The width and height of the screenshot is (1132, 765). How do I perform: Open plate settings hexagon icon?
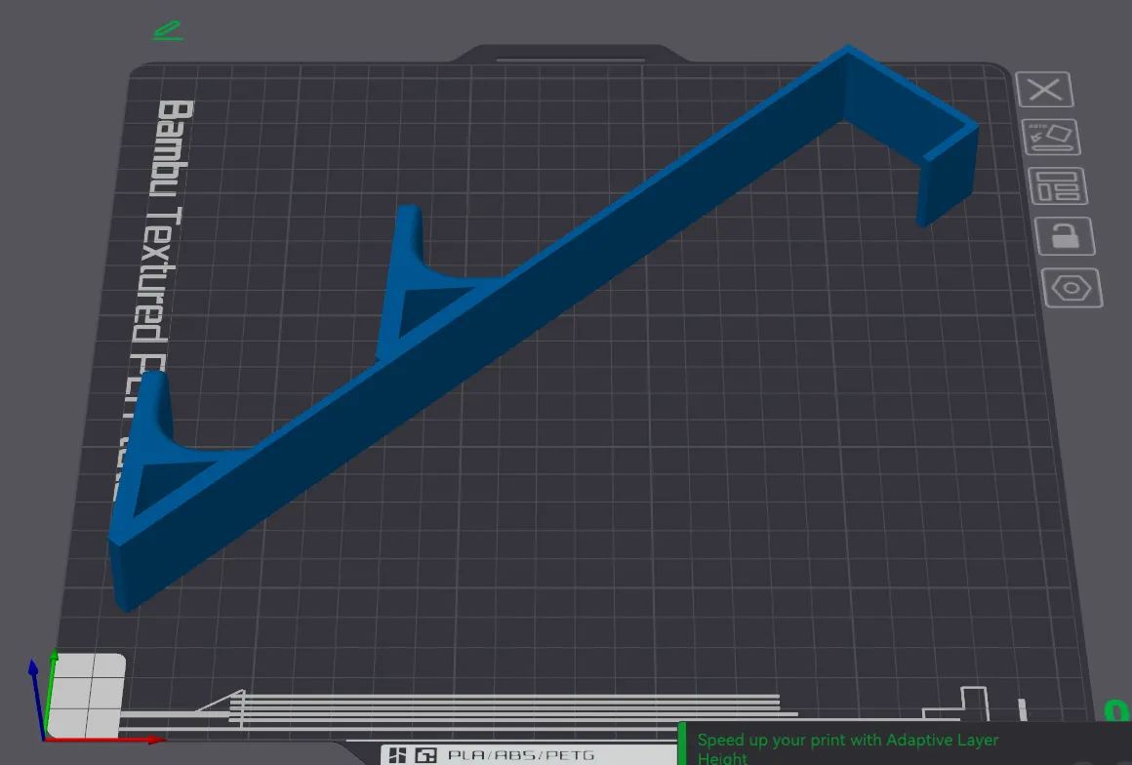[x=1072, y=288]
